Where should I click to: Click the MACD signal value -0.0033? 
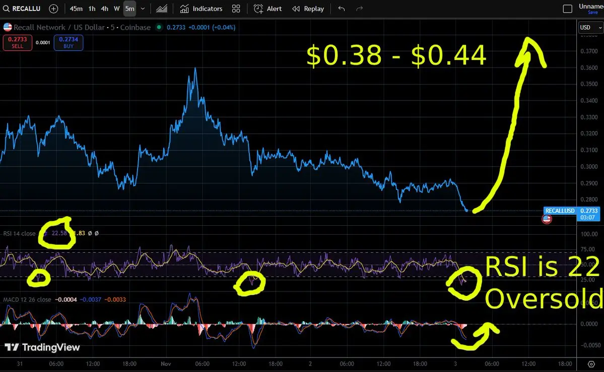coord(115,300)
